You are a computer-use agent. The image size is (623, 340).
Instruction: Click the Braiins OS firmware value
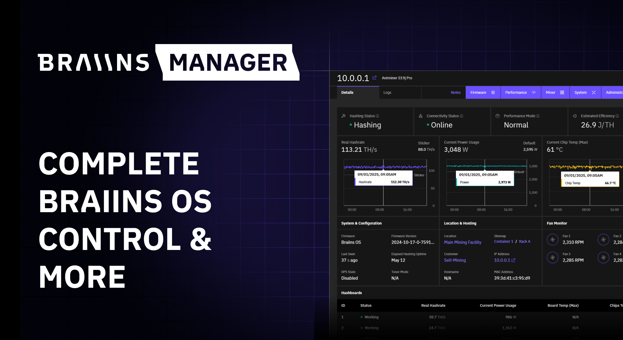pos(351,242)
